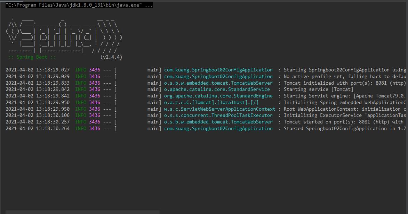
Task: Select timestamp 13:18:29.029
Action: 53,77
